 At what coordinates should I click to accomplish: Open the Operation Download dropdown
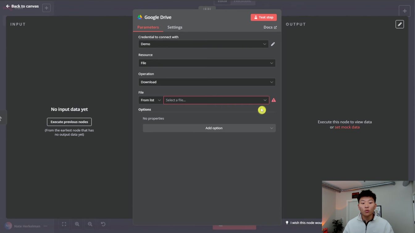pos(207,82)
